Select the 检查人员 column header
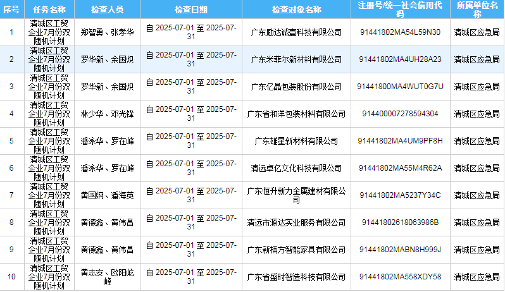This screenshot has width=505, height=292. point(107,9)
